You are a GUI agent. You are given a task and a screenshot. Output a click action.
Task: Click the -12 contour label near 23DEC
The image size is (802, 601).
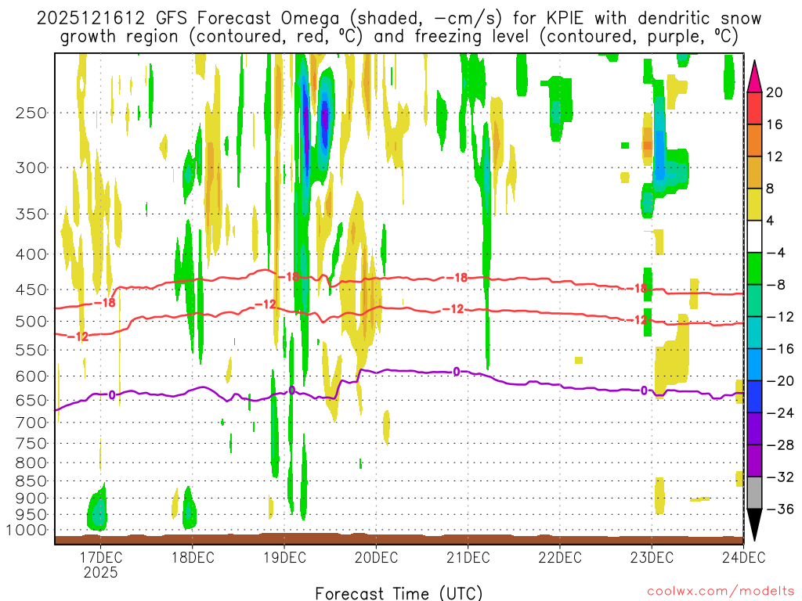click(638, 320)
